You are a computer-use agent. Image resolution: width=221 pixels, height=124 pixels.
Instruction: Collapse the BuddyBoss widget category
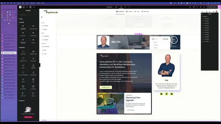(22, 48)
